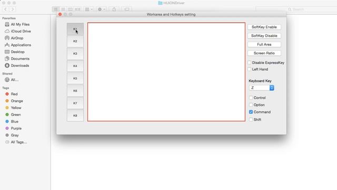Click Finder Share toolbar icon
The height and width of the screenshot is (190, 337).
pos(114,9)
